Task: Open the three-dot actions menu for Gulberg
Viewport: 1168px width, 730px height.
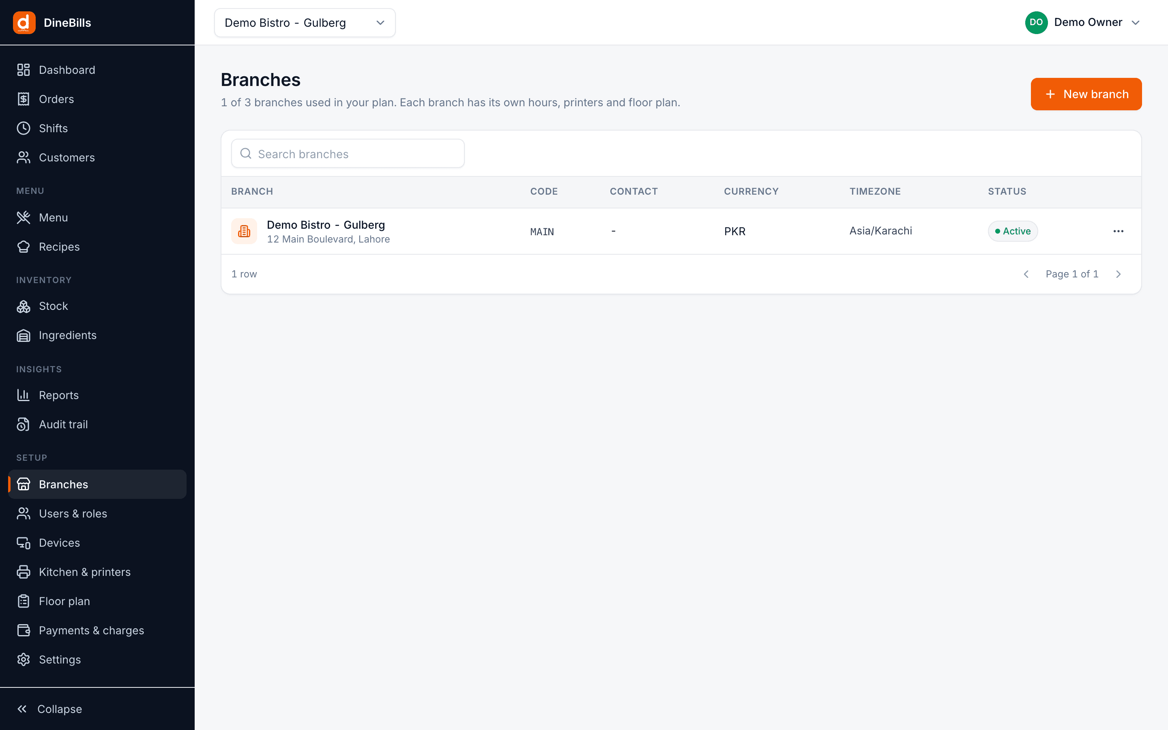Action: [x=1118, y=231]
